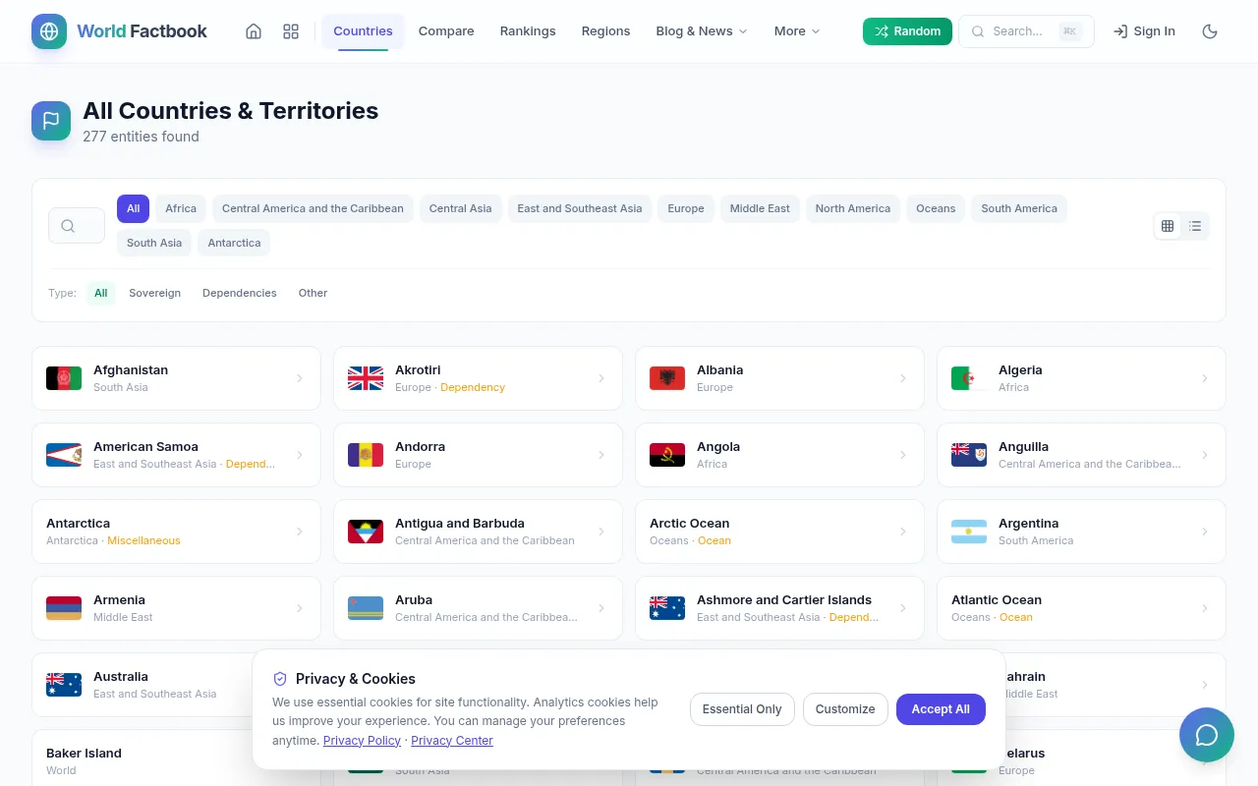The height and width of the screenshot is (786, 1258).
Task: Click the Armenia flag icon
Action: (64, 608)
